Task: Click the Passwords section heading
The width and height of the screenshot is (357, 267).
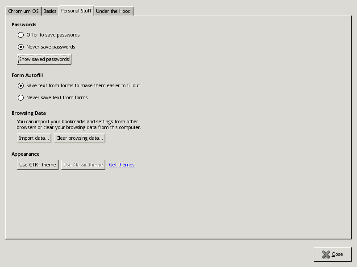Action: point(24,24)
